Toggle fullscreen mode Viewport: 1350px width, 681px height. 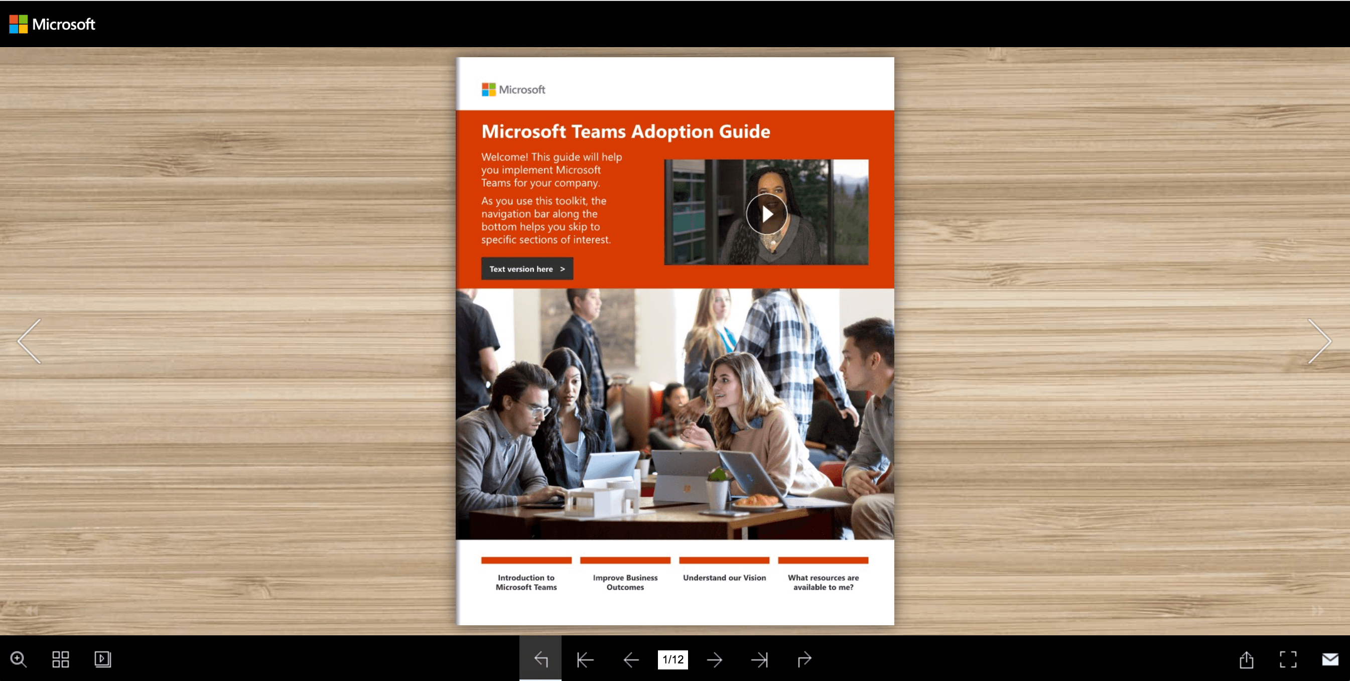pos(1288,659)
